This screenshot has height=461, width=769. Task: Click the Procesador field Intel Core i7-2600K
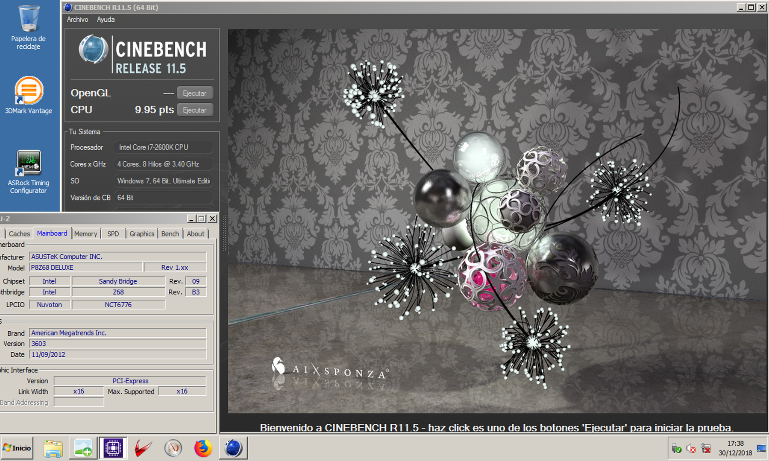pyautogui.click(x=164, y=147)
